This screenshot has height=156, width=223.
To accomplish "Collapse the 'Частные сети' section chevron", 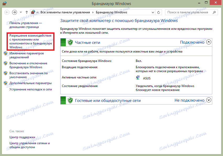I will [x=209, y=42].
